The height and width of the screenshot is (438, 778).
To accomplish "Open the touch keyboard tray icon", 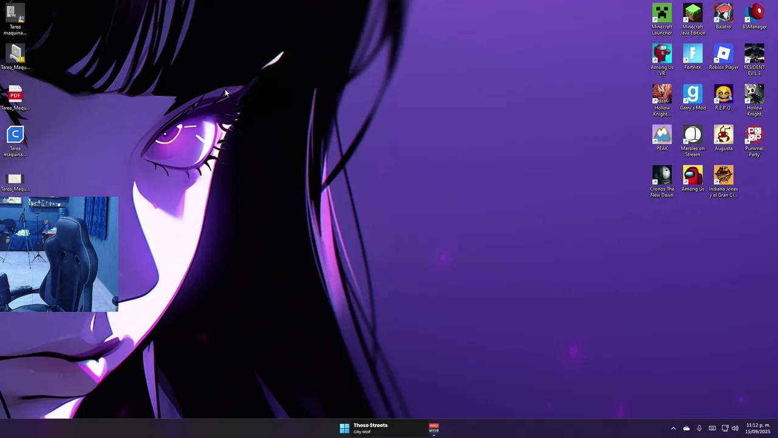I will 712,428.
